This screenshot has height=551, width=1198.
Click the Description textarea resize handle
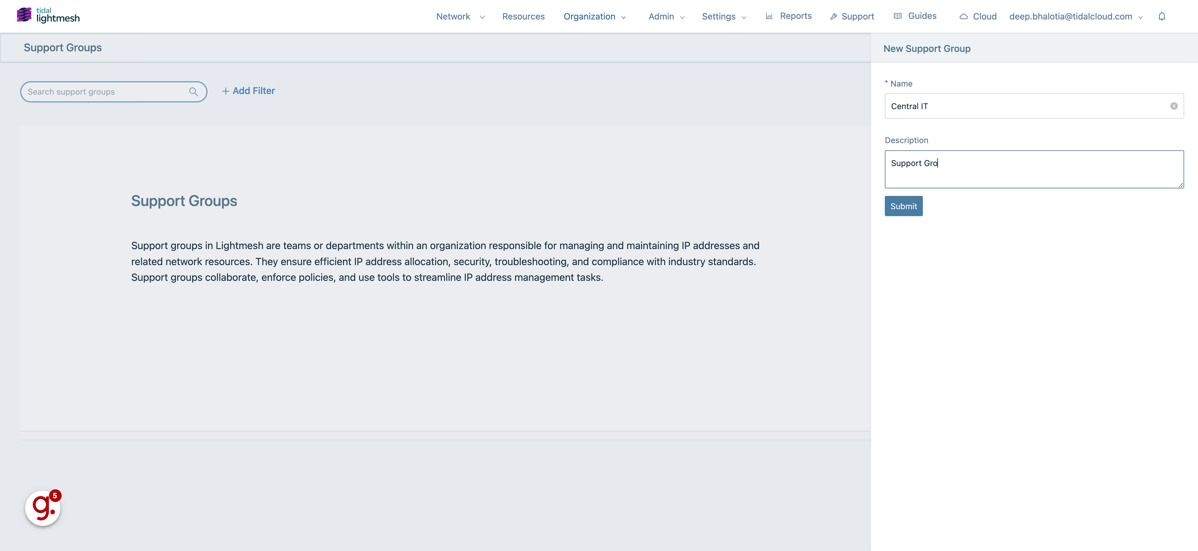pyautogui.click(x=1180, y=185)
